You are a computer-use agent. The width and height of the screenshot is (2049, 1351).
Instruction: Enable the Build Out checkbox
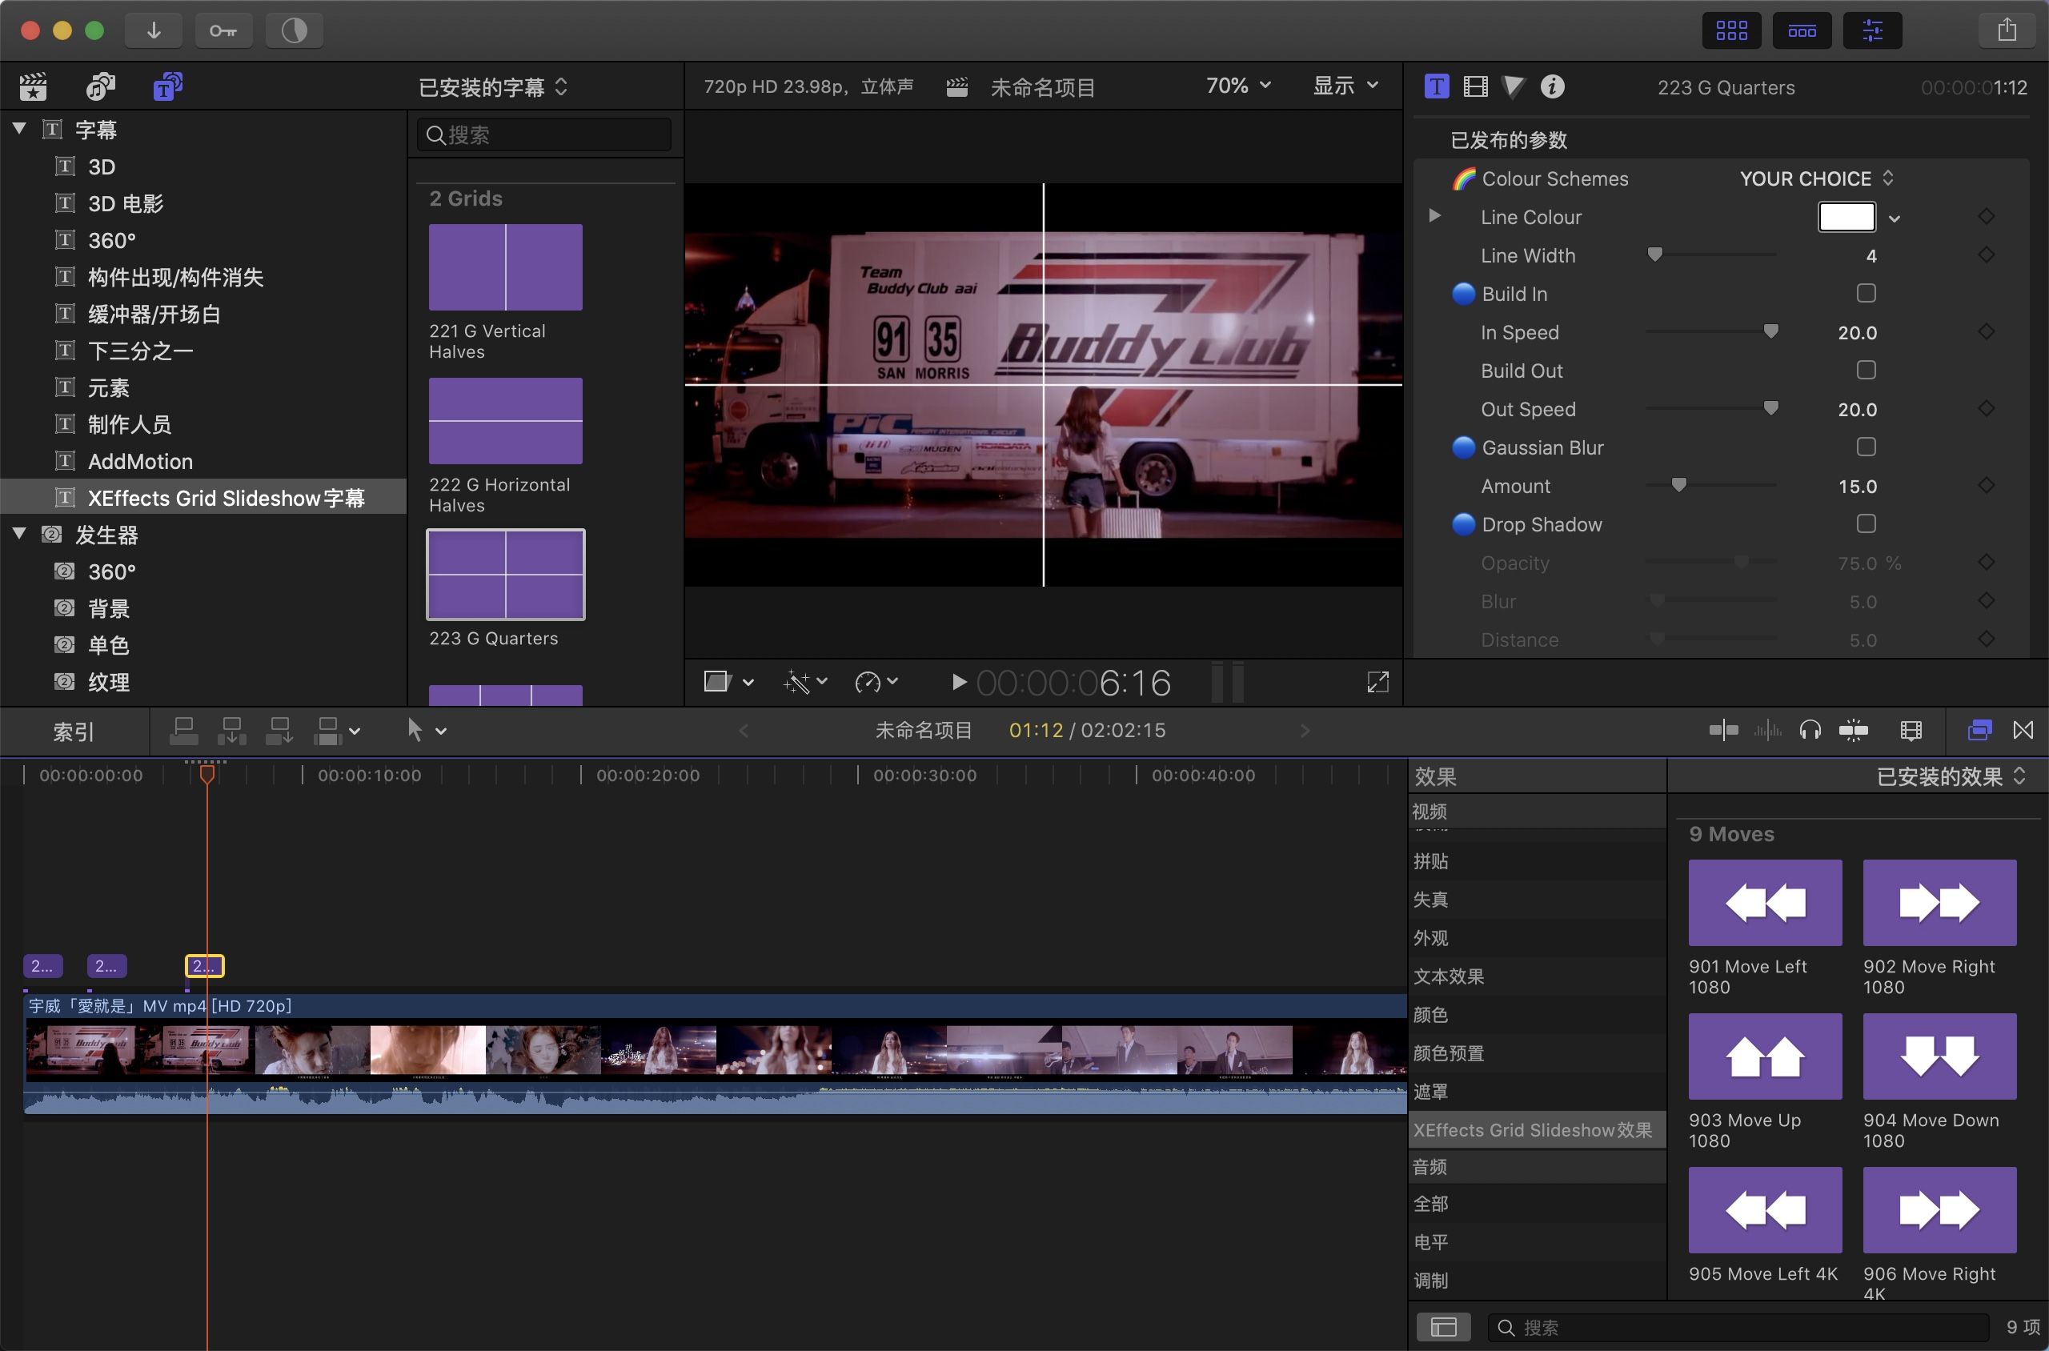click(1866, 371)
